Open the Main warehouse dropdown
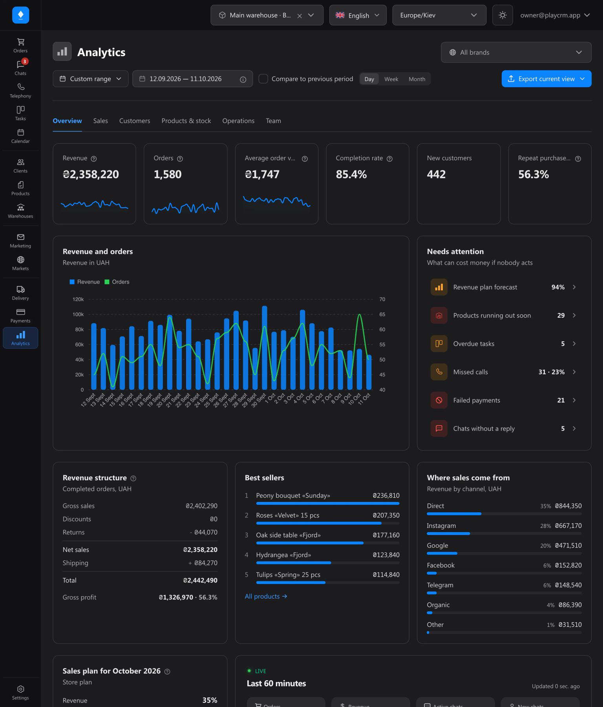 (x=267, y=15)
